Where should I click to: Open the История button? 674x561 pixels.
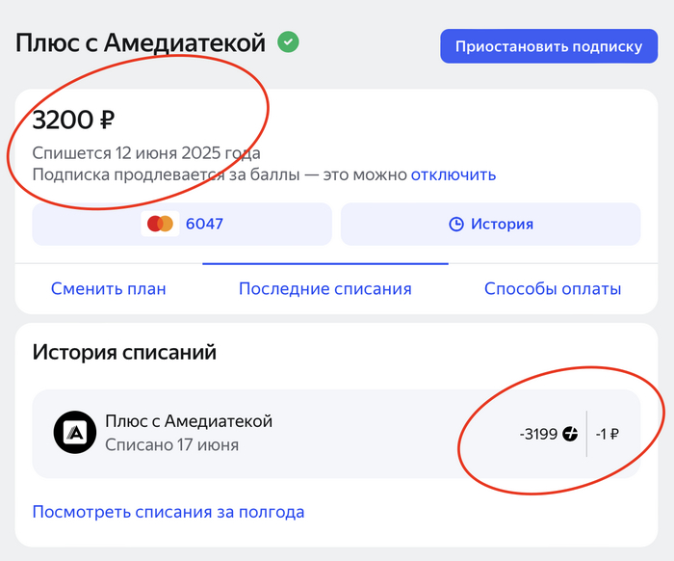click(490, 225)
